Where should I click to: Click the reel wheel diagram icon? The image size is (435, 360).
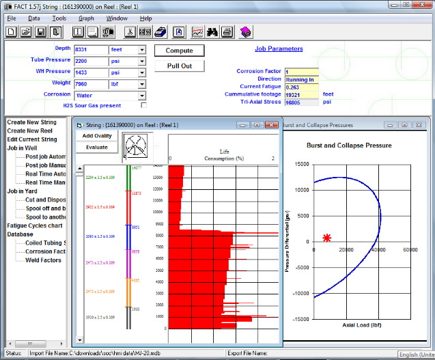pos(135,145)
